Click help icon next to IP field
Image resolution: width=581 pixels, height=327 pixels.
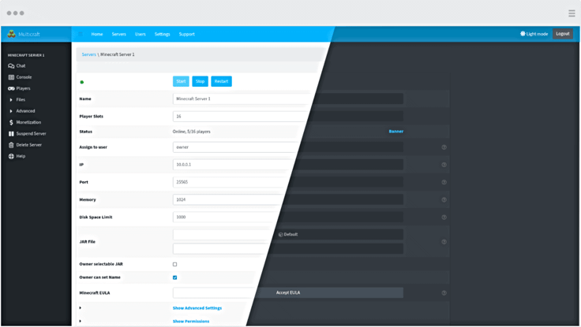(x=444, y=165)
